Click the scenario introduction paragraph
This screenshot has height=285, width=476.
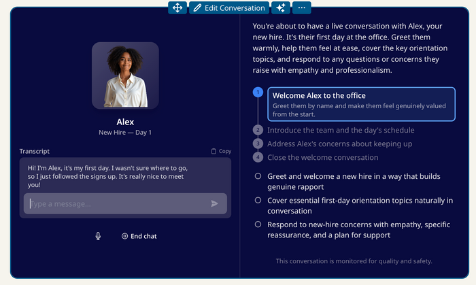click(x=350, y=48)
